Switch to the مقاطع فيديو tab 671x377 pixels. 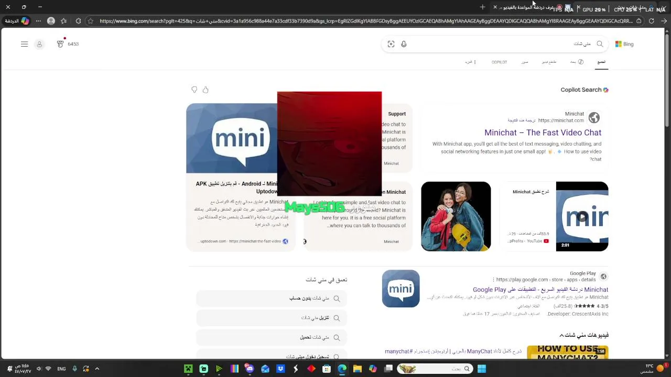point(549,62)
